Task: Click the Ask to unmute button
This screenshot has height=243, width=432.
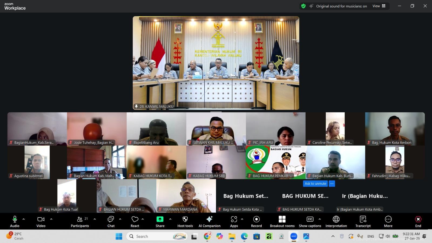Action: (315, 184)
